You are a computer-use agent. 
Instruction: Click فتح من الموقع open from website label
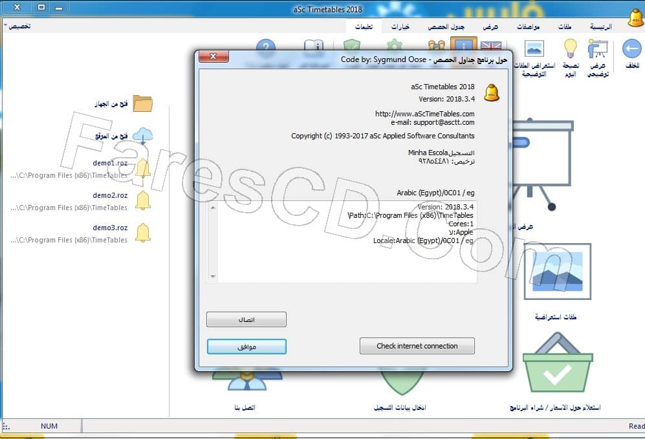(x=111, y=136)
